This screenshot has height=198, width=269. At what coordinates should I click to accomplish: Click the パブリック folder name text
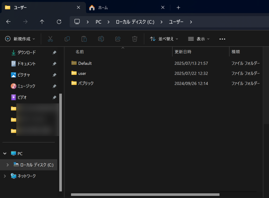(x=86, y=83)
